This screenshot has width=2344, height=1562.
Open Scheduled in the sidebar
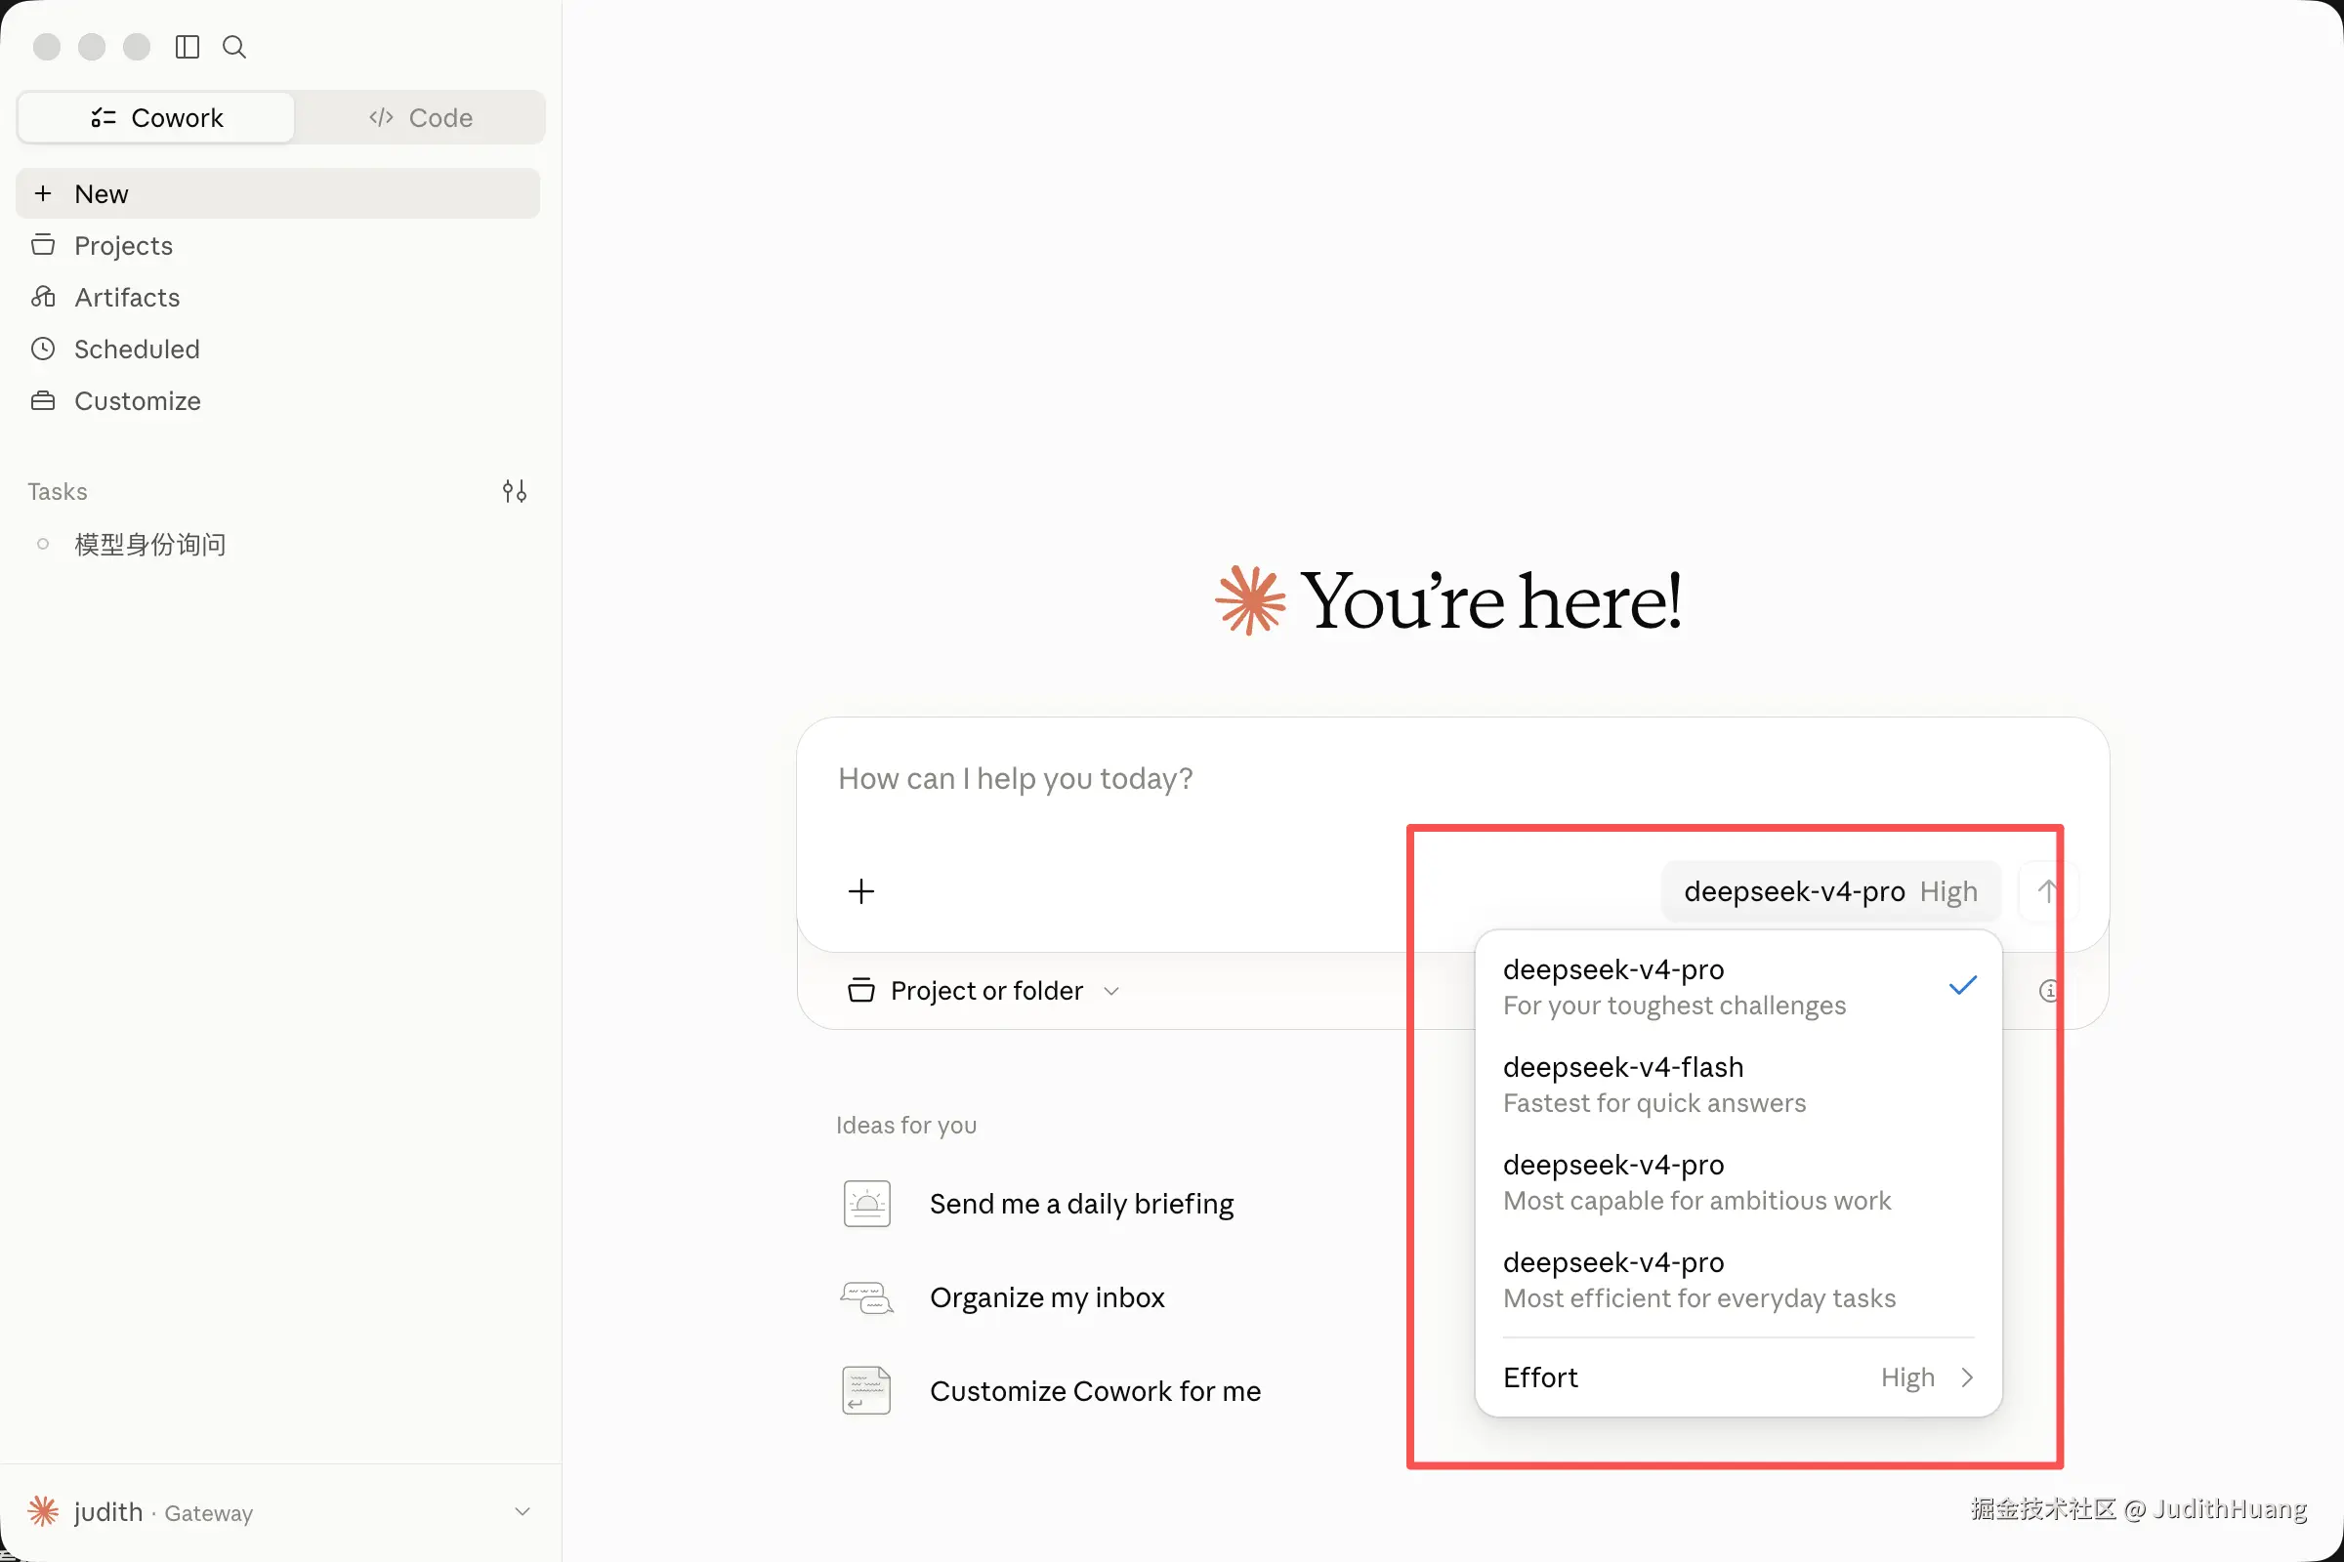(x=278, y=349)
